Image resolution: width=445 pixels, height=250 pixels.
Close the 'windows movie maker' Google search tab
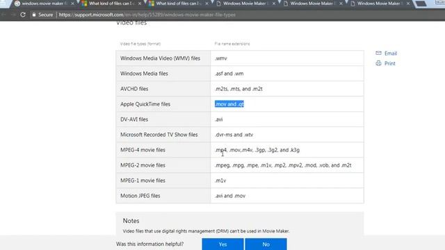(x=72, y=3)
